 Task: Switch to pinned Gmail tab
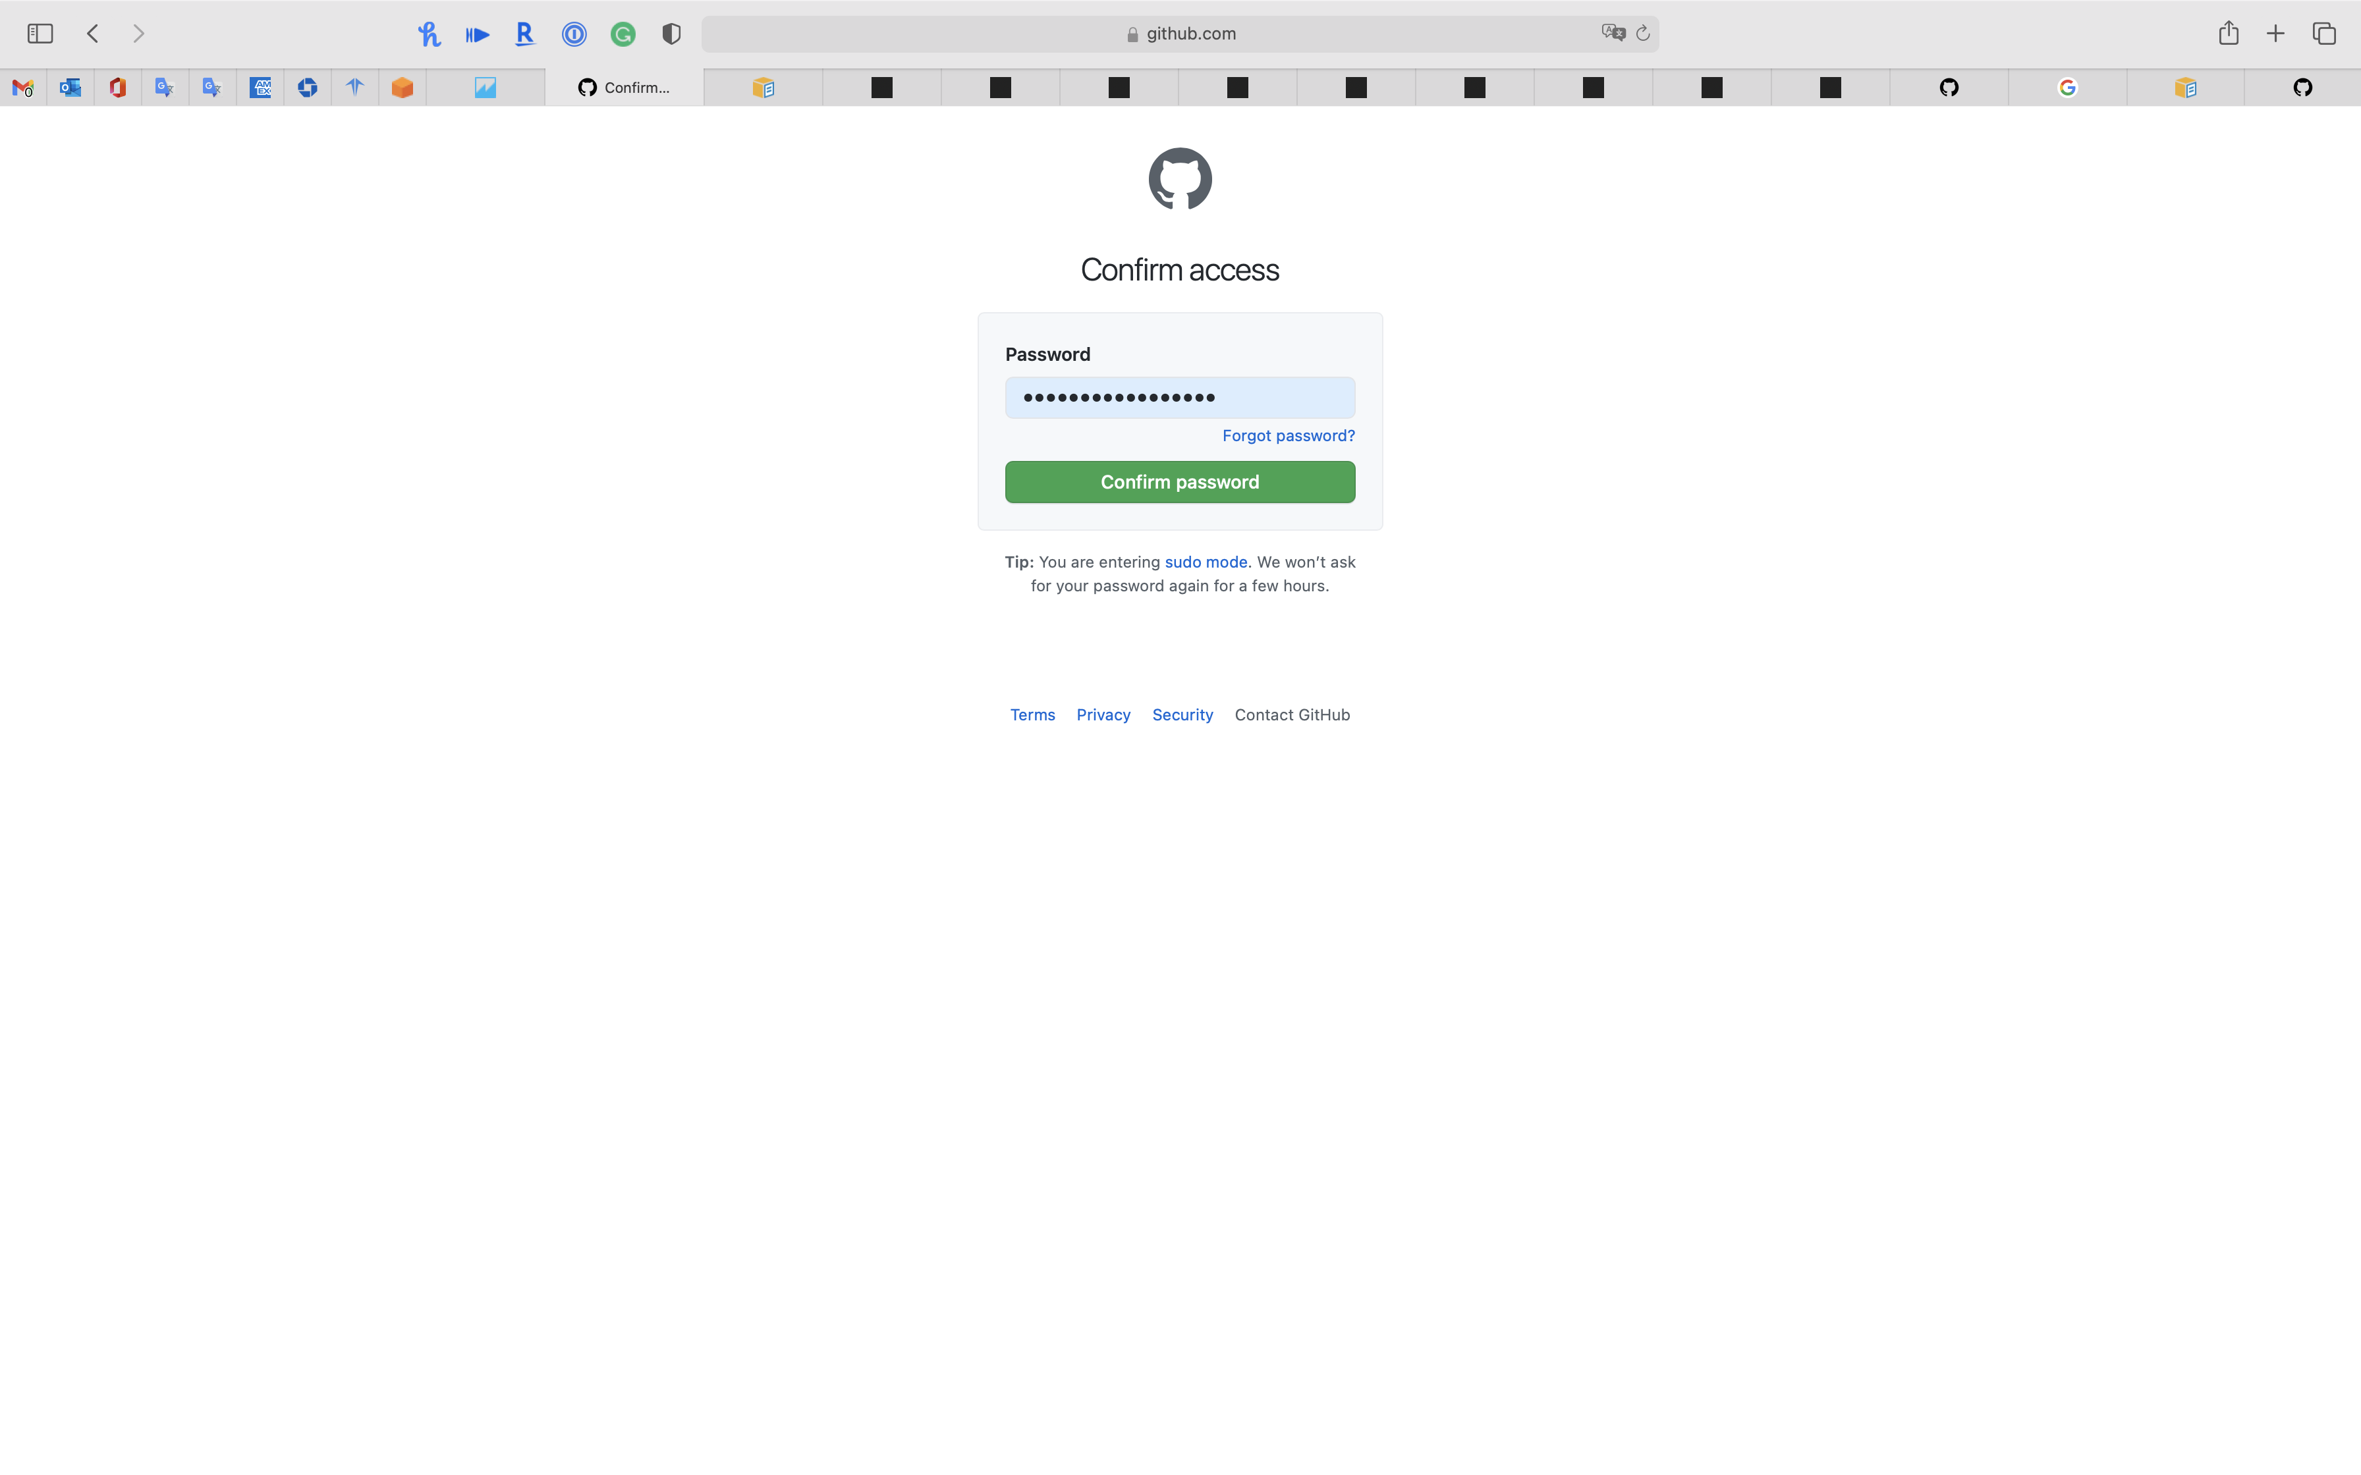(24, 88)
